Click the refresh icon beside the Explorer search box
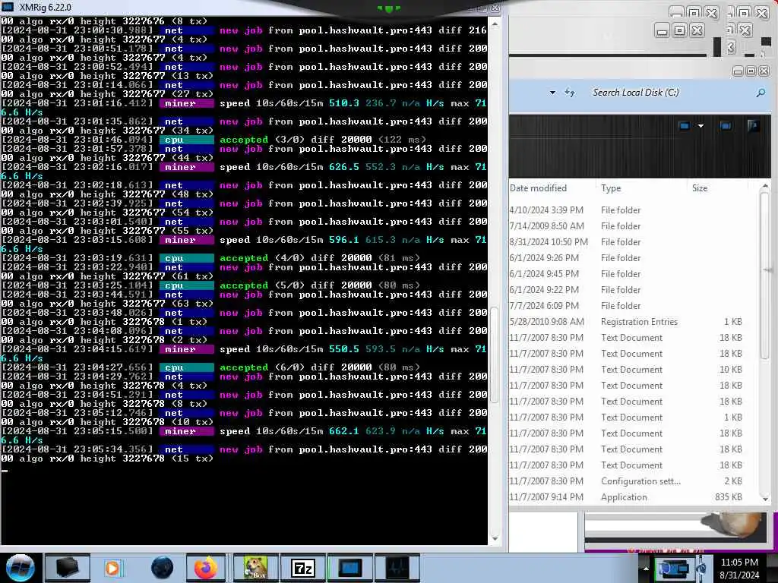Screen dimensions: 778x583 [570, 92]
